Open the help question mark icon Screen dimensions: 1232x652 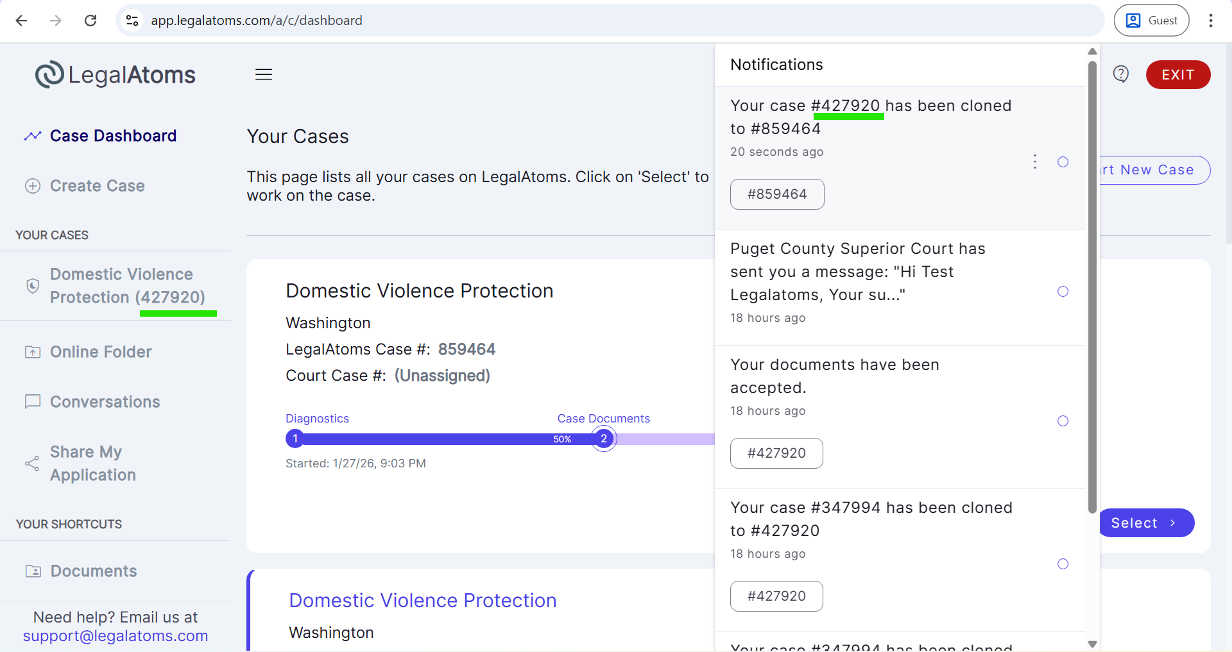click(x=1120, y=74)
